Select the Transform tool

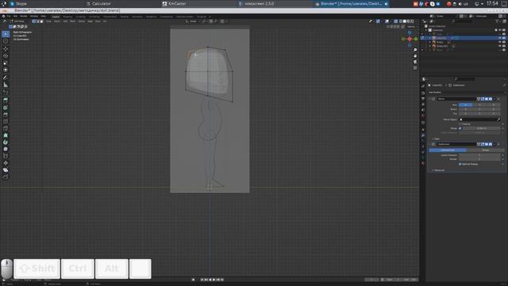pos(6,70)
